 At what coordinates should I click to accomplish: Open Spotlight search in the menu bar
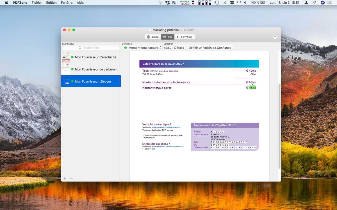tap(315, 3)
